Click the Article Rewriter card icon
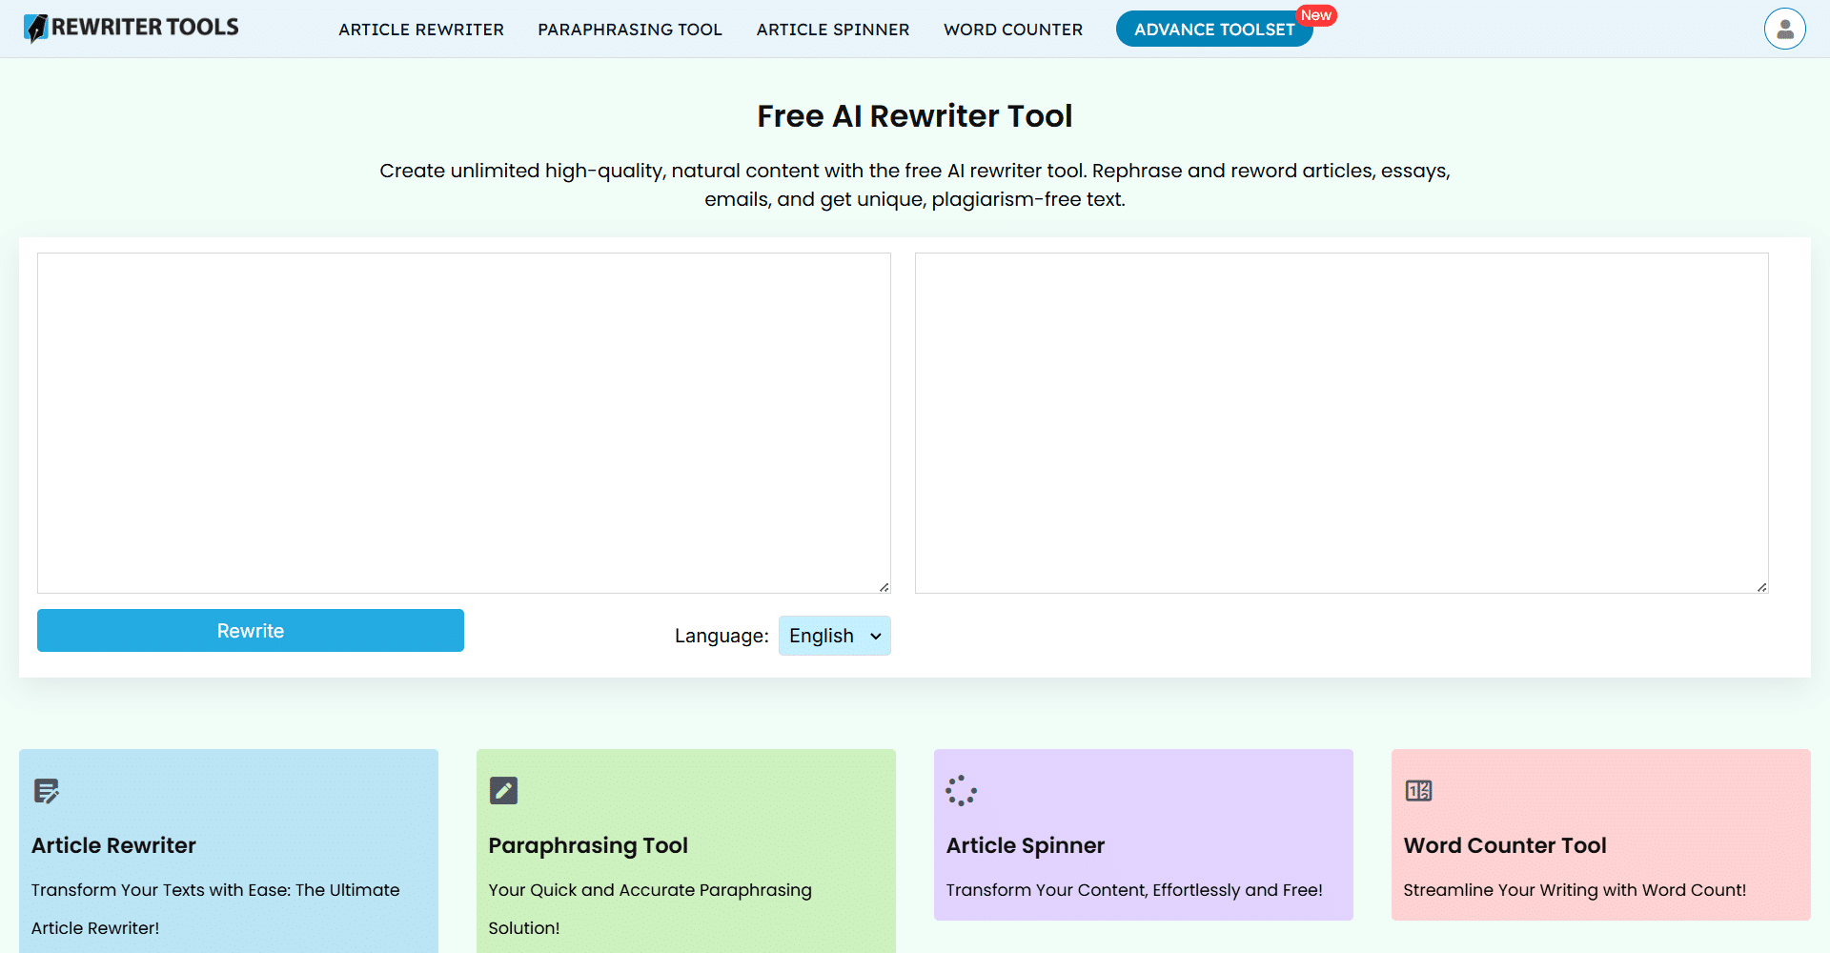The image size is (1830, 953). pyautogui.click(x=45, y=791)
